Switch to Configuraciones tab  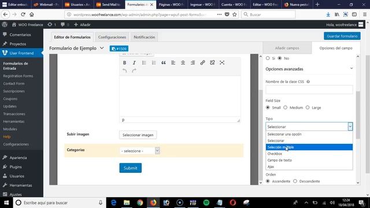[x=112, y=37]
